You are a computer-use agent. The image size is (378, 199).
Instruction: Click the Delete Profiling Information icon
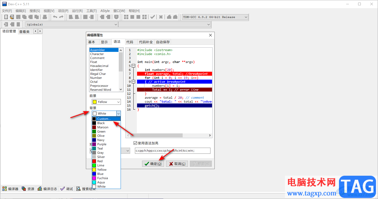point(175,17)
